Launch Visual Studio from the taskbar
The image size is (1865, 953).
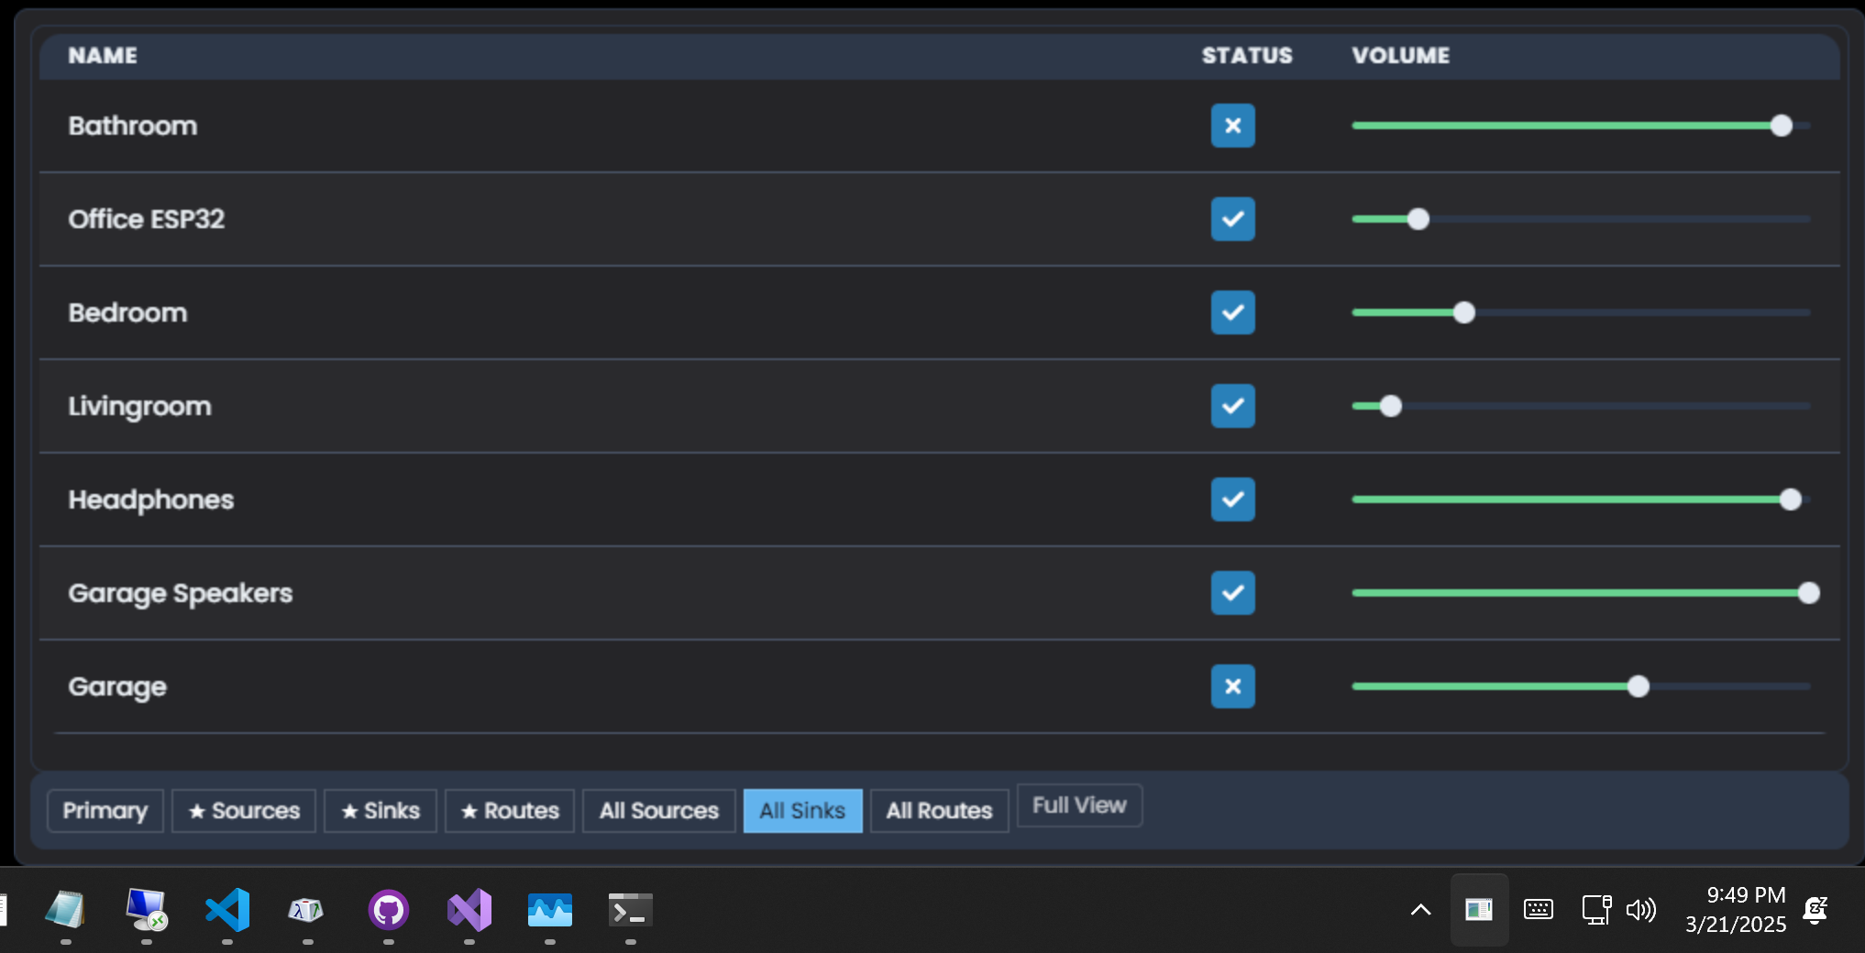point(469,910)
